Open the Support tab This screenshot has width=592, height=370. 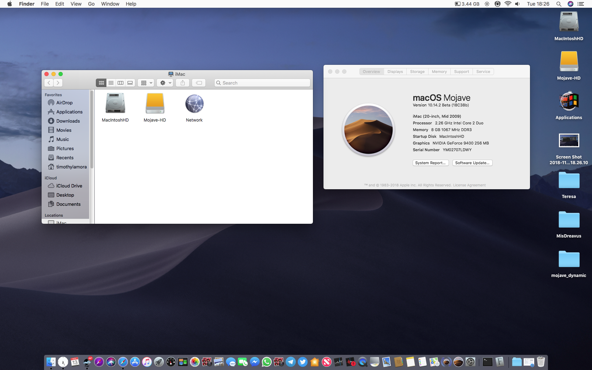pyautogui.click(x=462, y=72)
